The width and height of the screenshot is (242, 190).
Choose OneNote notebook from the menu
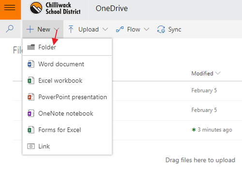pyautogui.click(x=67, y=113)
